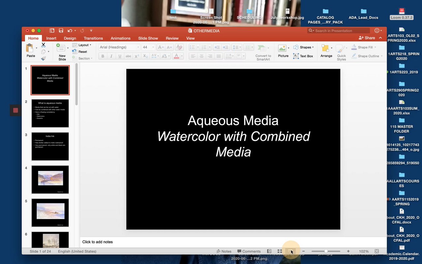Click the Clear Formatting eraser icon
The image size is (422, 264).
coord(179,47)
